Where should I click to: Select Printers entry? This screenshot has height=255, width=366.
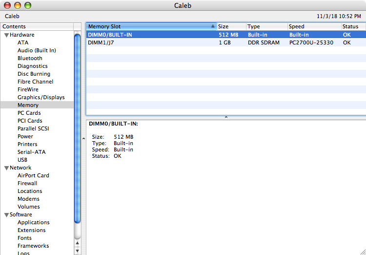(x=27, y=144)
